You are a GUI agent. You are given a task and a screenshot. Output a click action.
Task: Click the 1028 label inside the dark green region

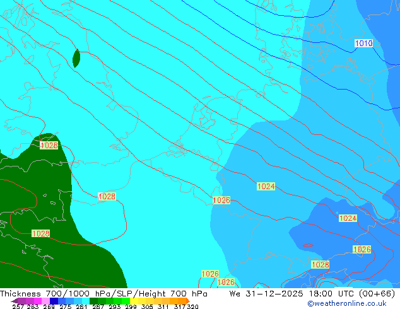click(41, 233)
